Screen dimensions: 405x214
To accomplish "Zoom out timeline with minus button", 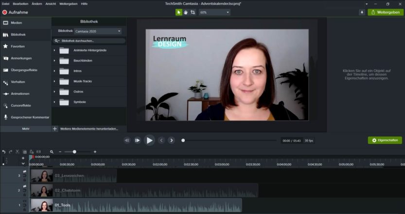I will [60, 152].
